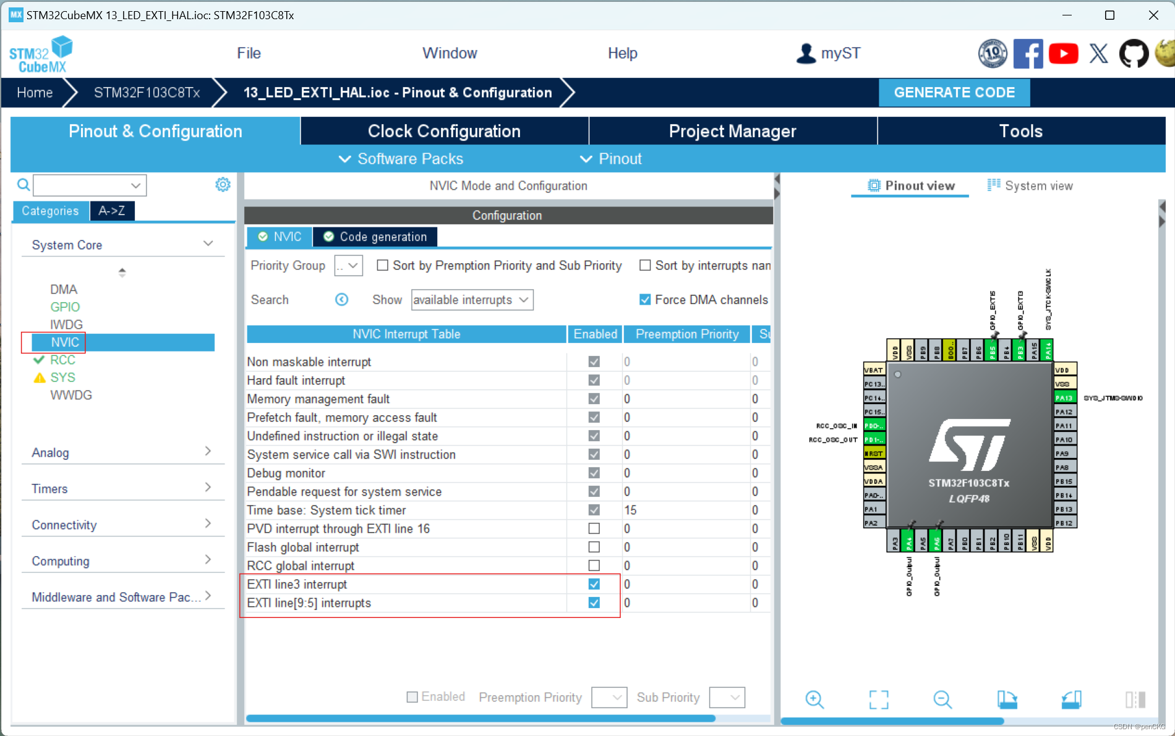Click the STM32CubeMX logo
Screen dimensions: 1175x736
pyautogui.click(x=41, y=54)
